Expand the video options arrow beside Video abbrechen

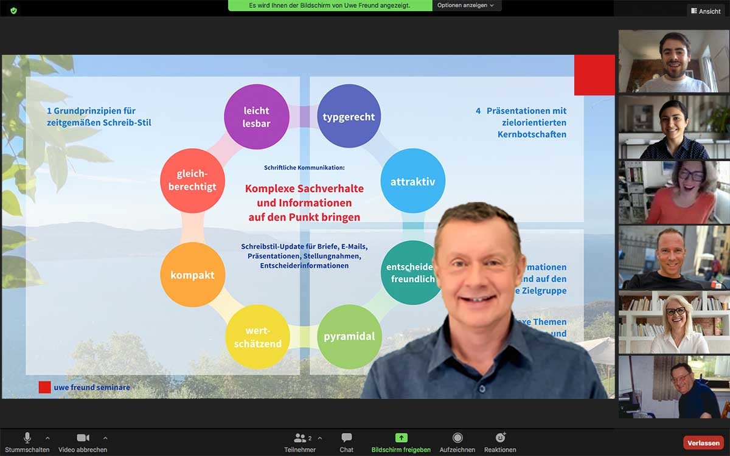click(105, 438)
